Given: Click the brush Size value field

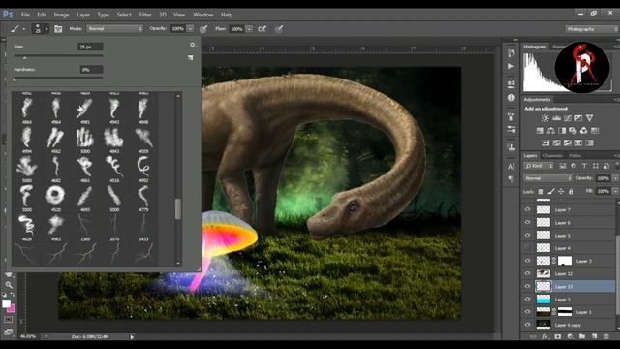Looking at the screenshot, I should pos(90,47).
